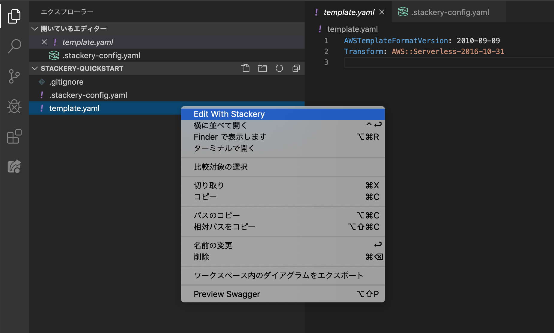Open .stackery-config.yaml from open editors list

[x=167, y=55]
